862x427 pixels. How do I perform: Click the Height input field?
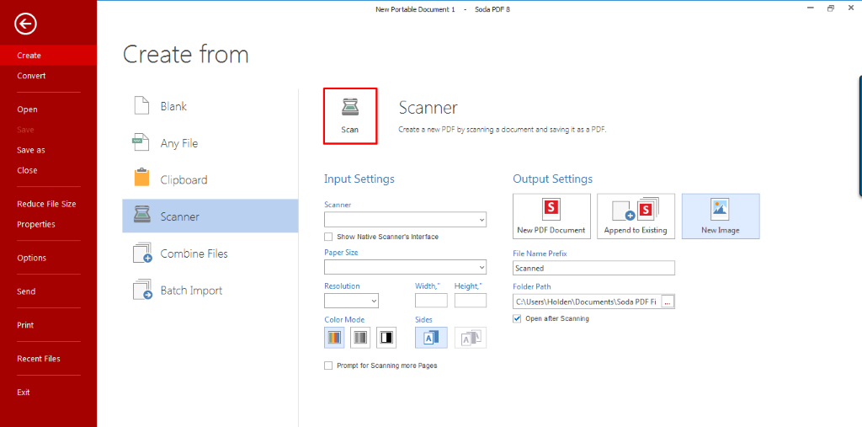(x=471, y=301)
